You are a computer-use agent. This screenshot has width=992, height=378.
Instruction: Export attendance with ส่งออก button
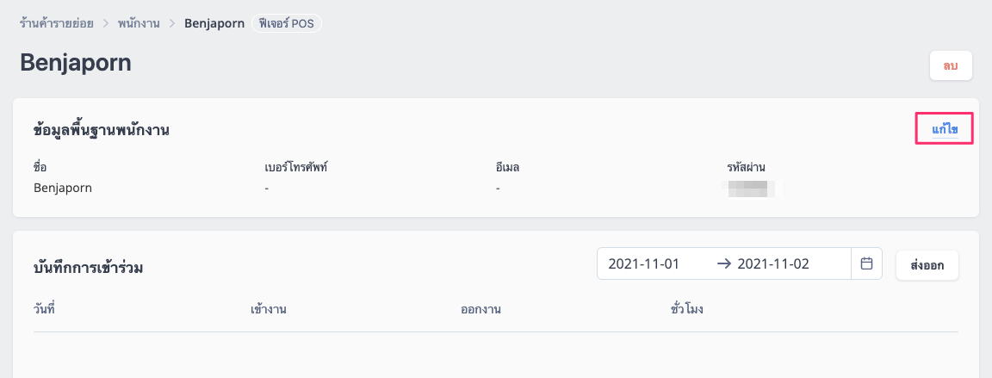click(x=927, y=265)
